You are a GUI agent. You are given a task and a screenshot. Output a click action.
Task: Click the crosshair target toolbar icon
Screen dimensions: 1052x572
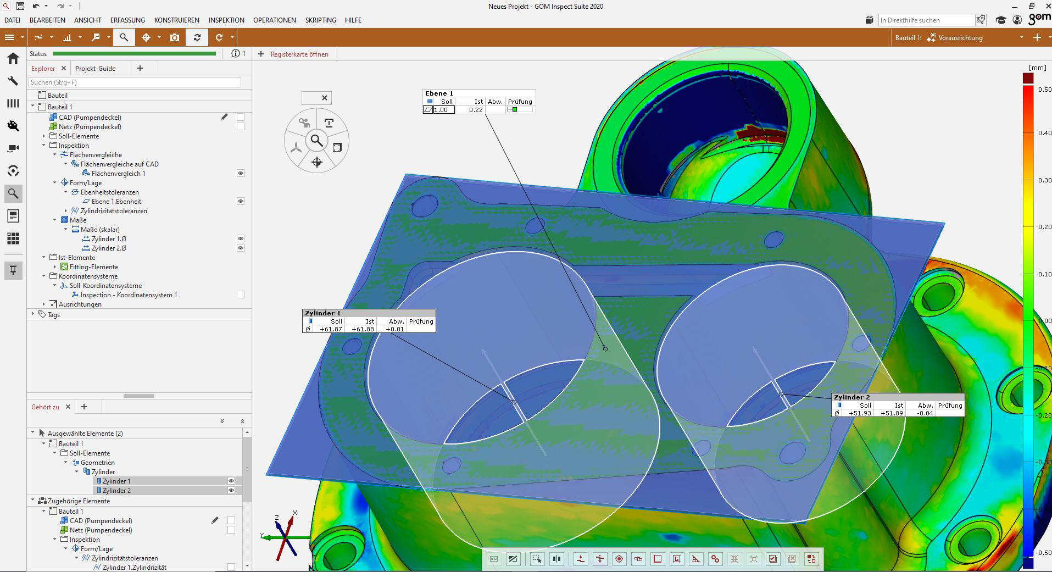tap(146, 37)
